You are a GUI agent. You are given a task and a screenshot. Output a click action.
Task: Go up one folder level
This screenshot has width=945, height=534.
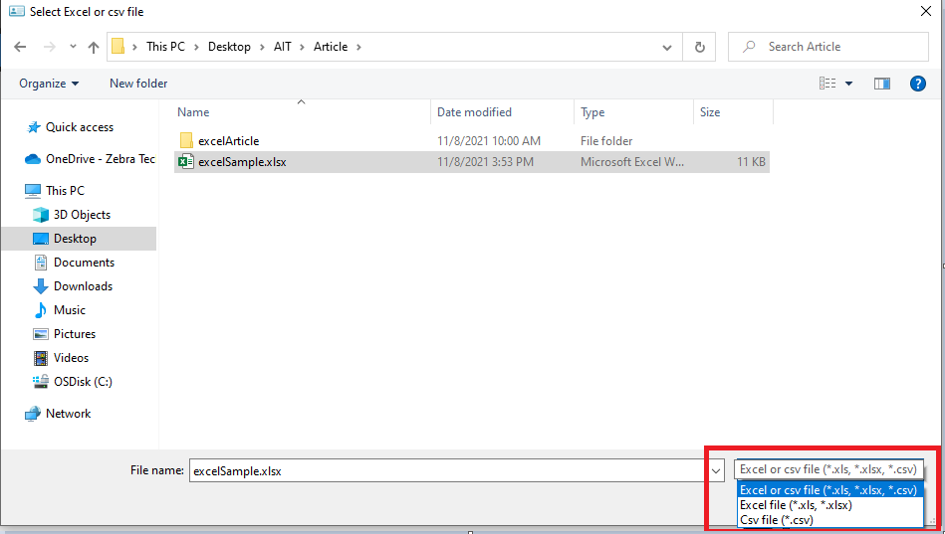point(94,47)
